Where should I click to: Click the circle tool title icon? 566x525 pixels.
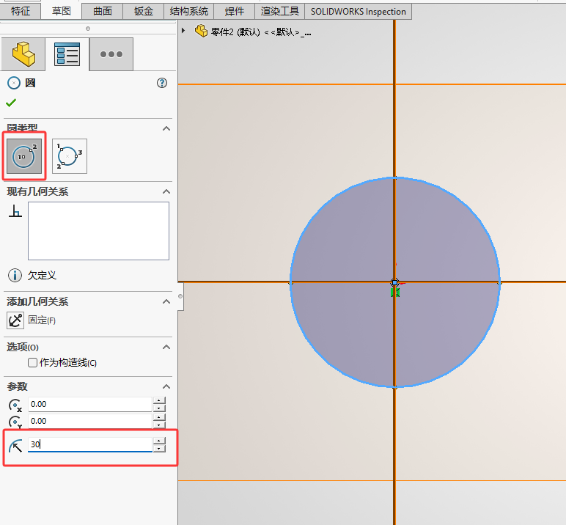14,83
